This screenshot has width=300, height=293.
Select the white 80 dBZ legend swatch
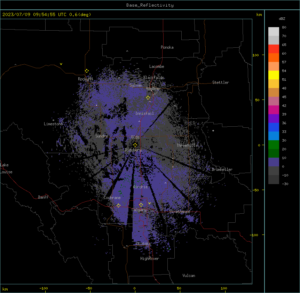(274, 32)
